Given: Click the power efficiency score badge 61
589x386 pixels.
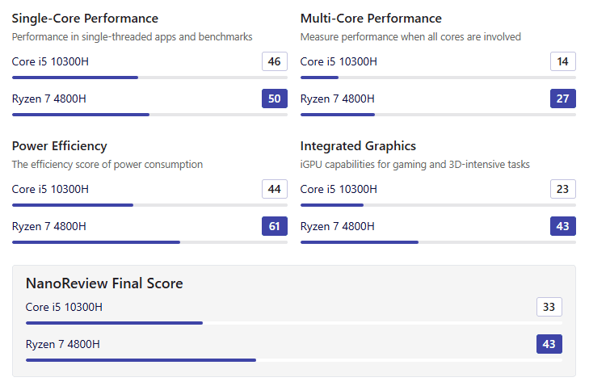Looking at the screenshot, I should click(x=275, y=226).
